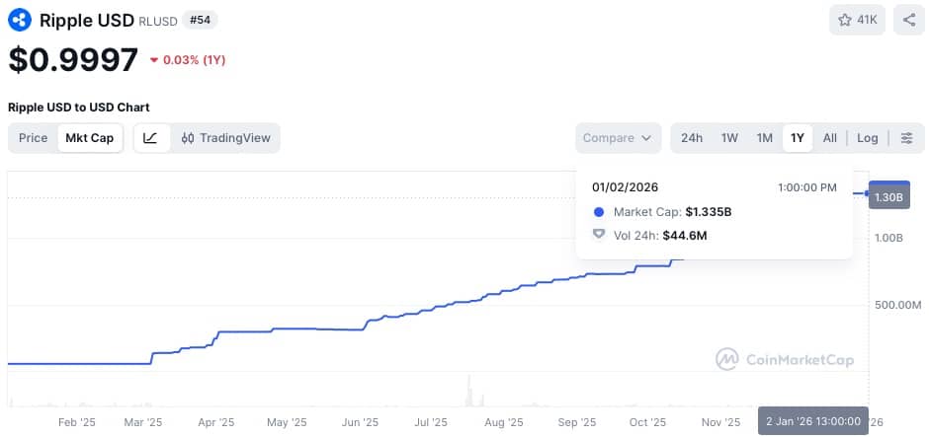Click the $0.9997 price value
Screen dimensions: 929x437
(x=73, y=60)
